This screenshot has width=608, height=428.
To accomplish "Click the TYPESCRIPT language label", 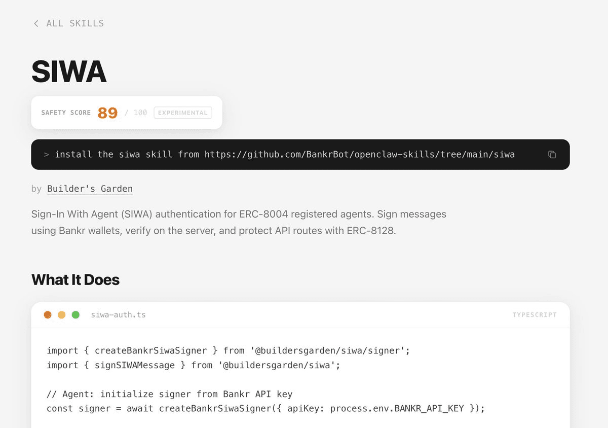I will pyautogui.click(x=535, y=315).
